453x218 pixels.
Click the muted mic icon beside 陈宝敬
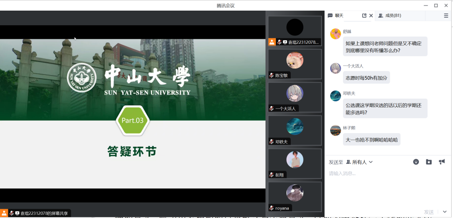click(x=272, y=75)
